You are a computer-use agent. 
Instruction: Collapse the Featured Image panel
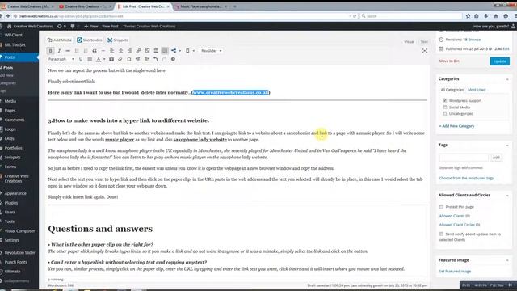tap(507, 260)
